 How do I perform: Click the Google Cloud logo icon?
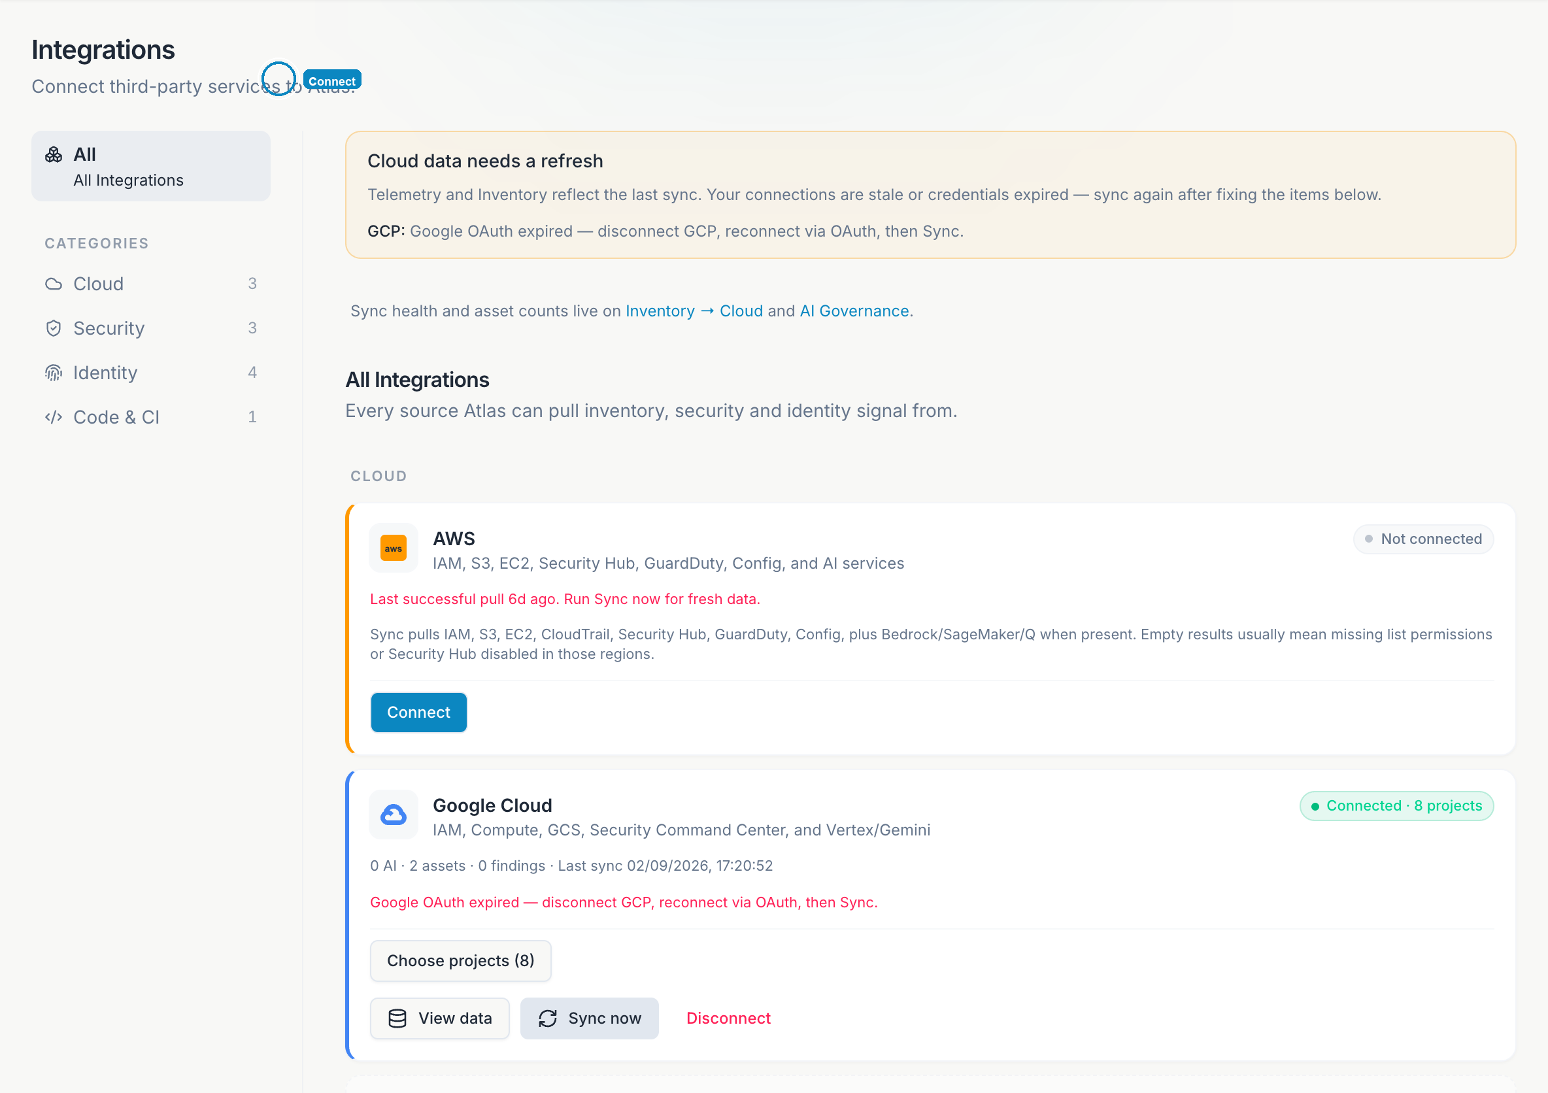tap(394, 815)
